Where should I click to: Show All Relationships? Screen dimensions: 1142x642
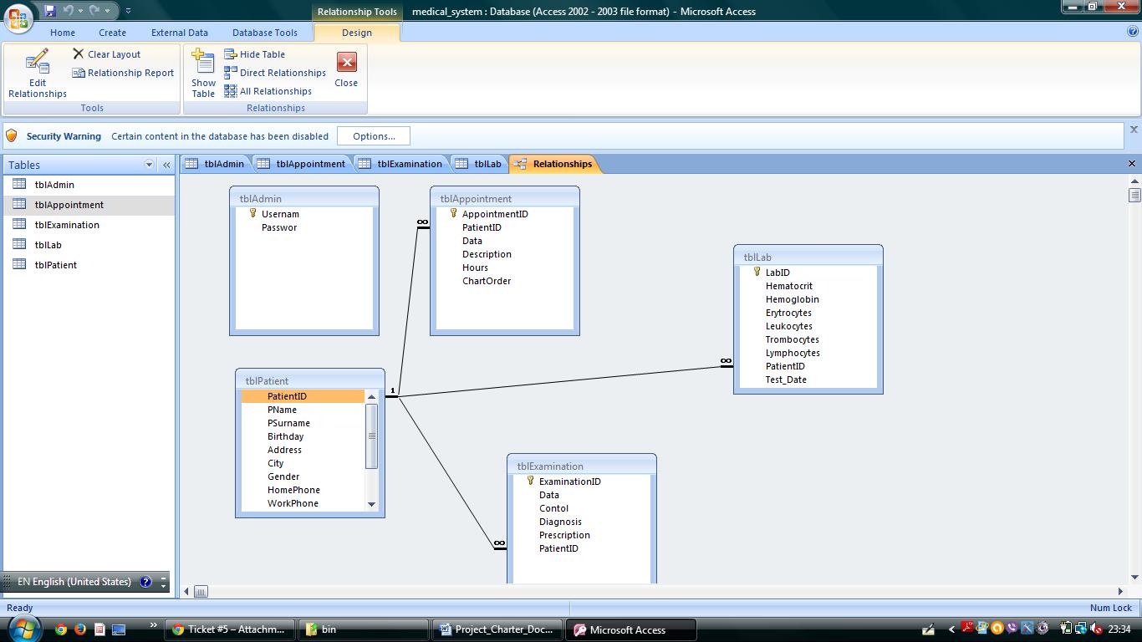(268, 91)
